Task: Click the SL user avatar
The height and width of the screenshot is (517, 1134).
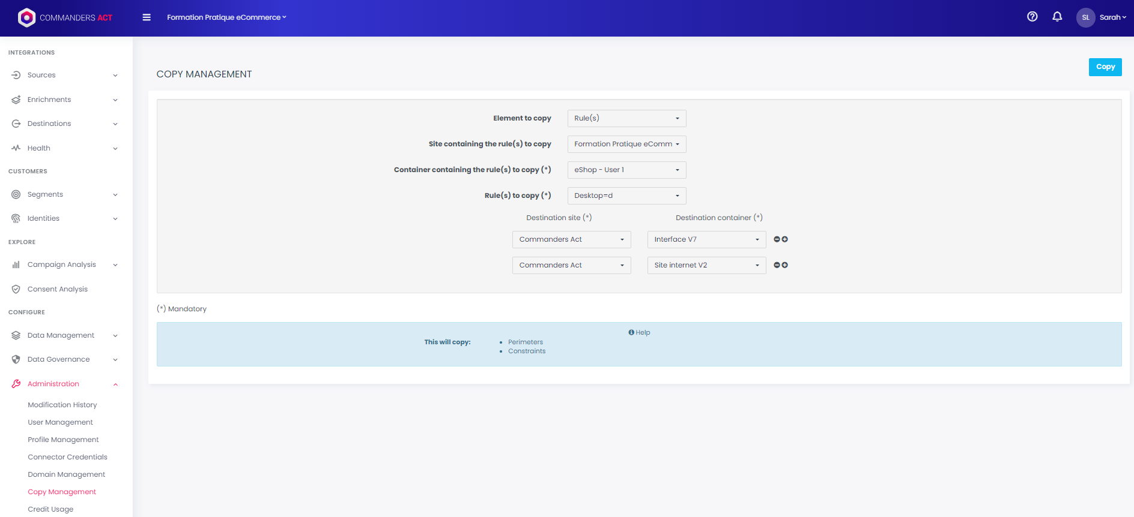Action: point(1085,17)
